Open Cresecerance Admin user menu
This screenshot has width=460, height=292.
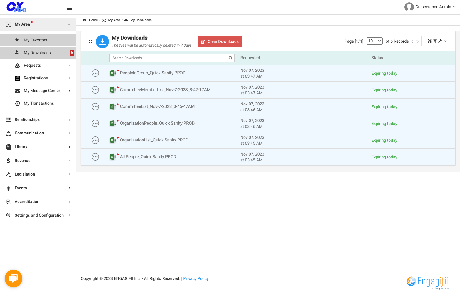430,7
